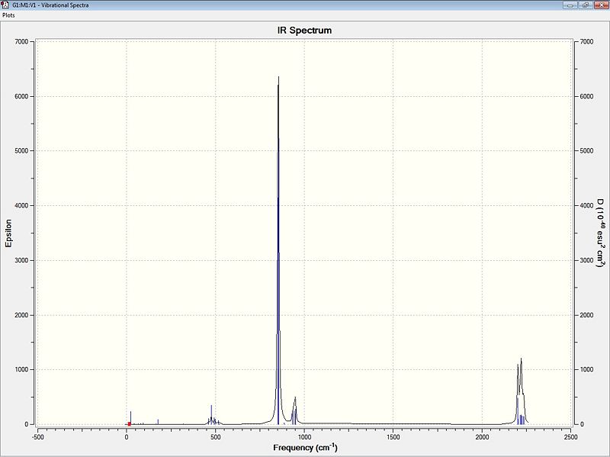Click the x-axis tick label 1000

[304, 436]
